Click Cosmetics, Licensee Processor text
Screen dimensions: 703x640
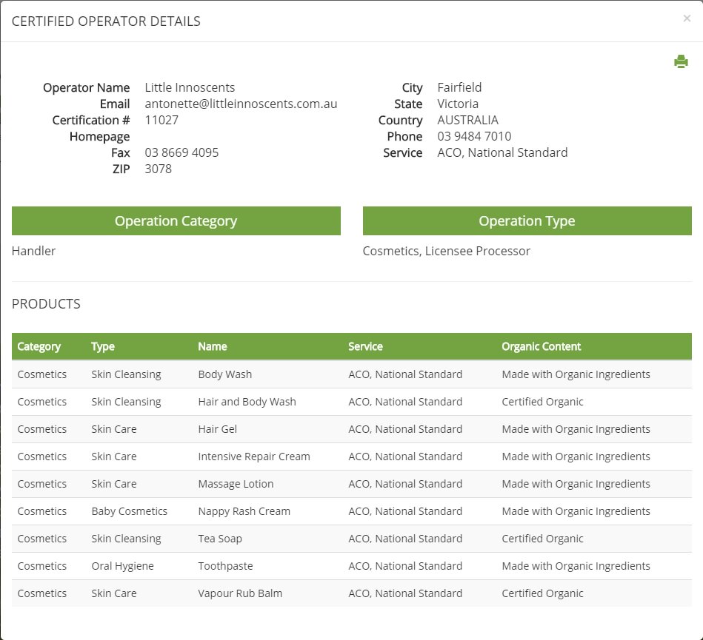(x=447, y=251)
